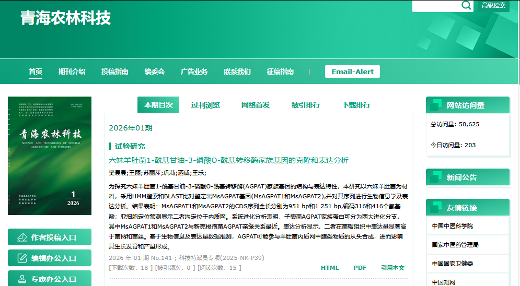The image size is (520, 286).
Task: Open 广告业务 menu item
Action: click(x=194, y=71)
